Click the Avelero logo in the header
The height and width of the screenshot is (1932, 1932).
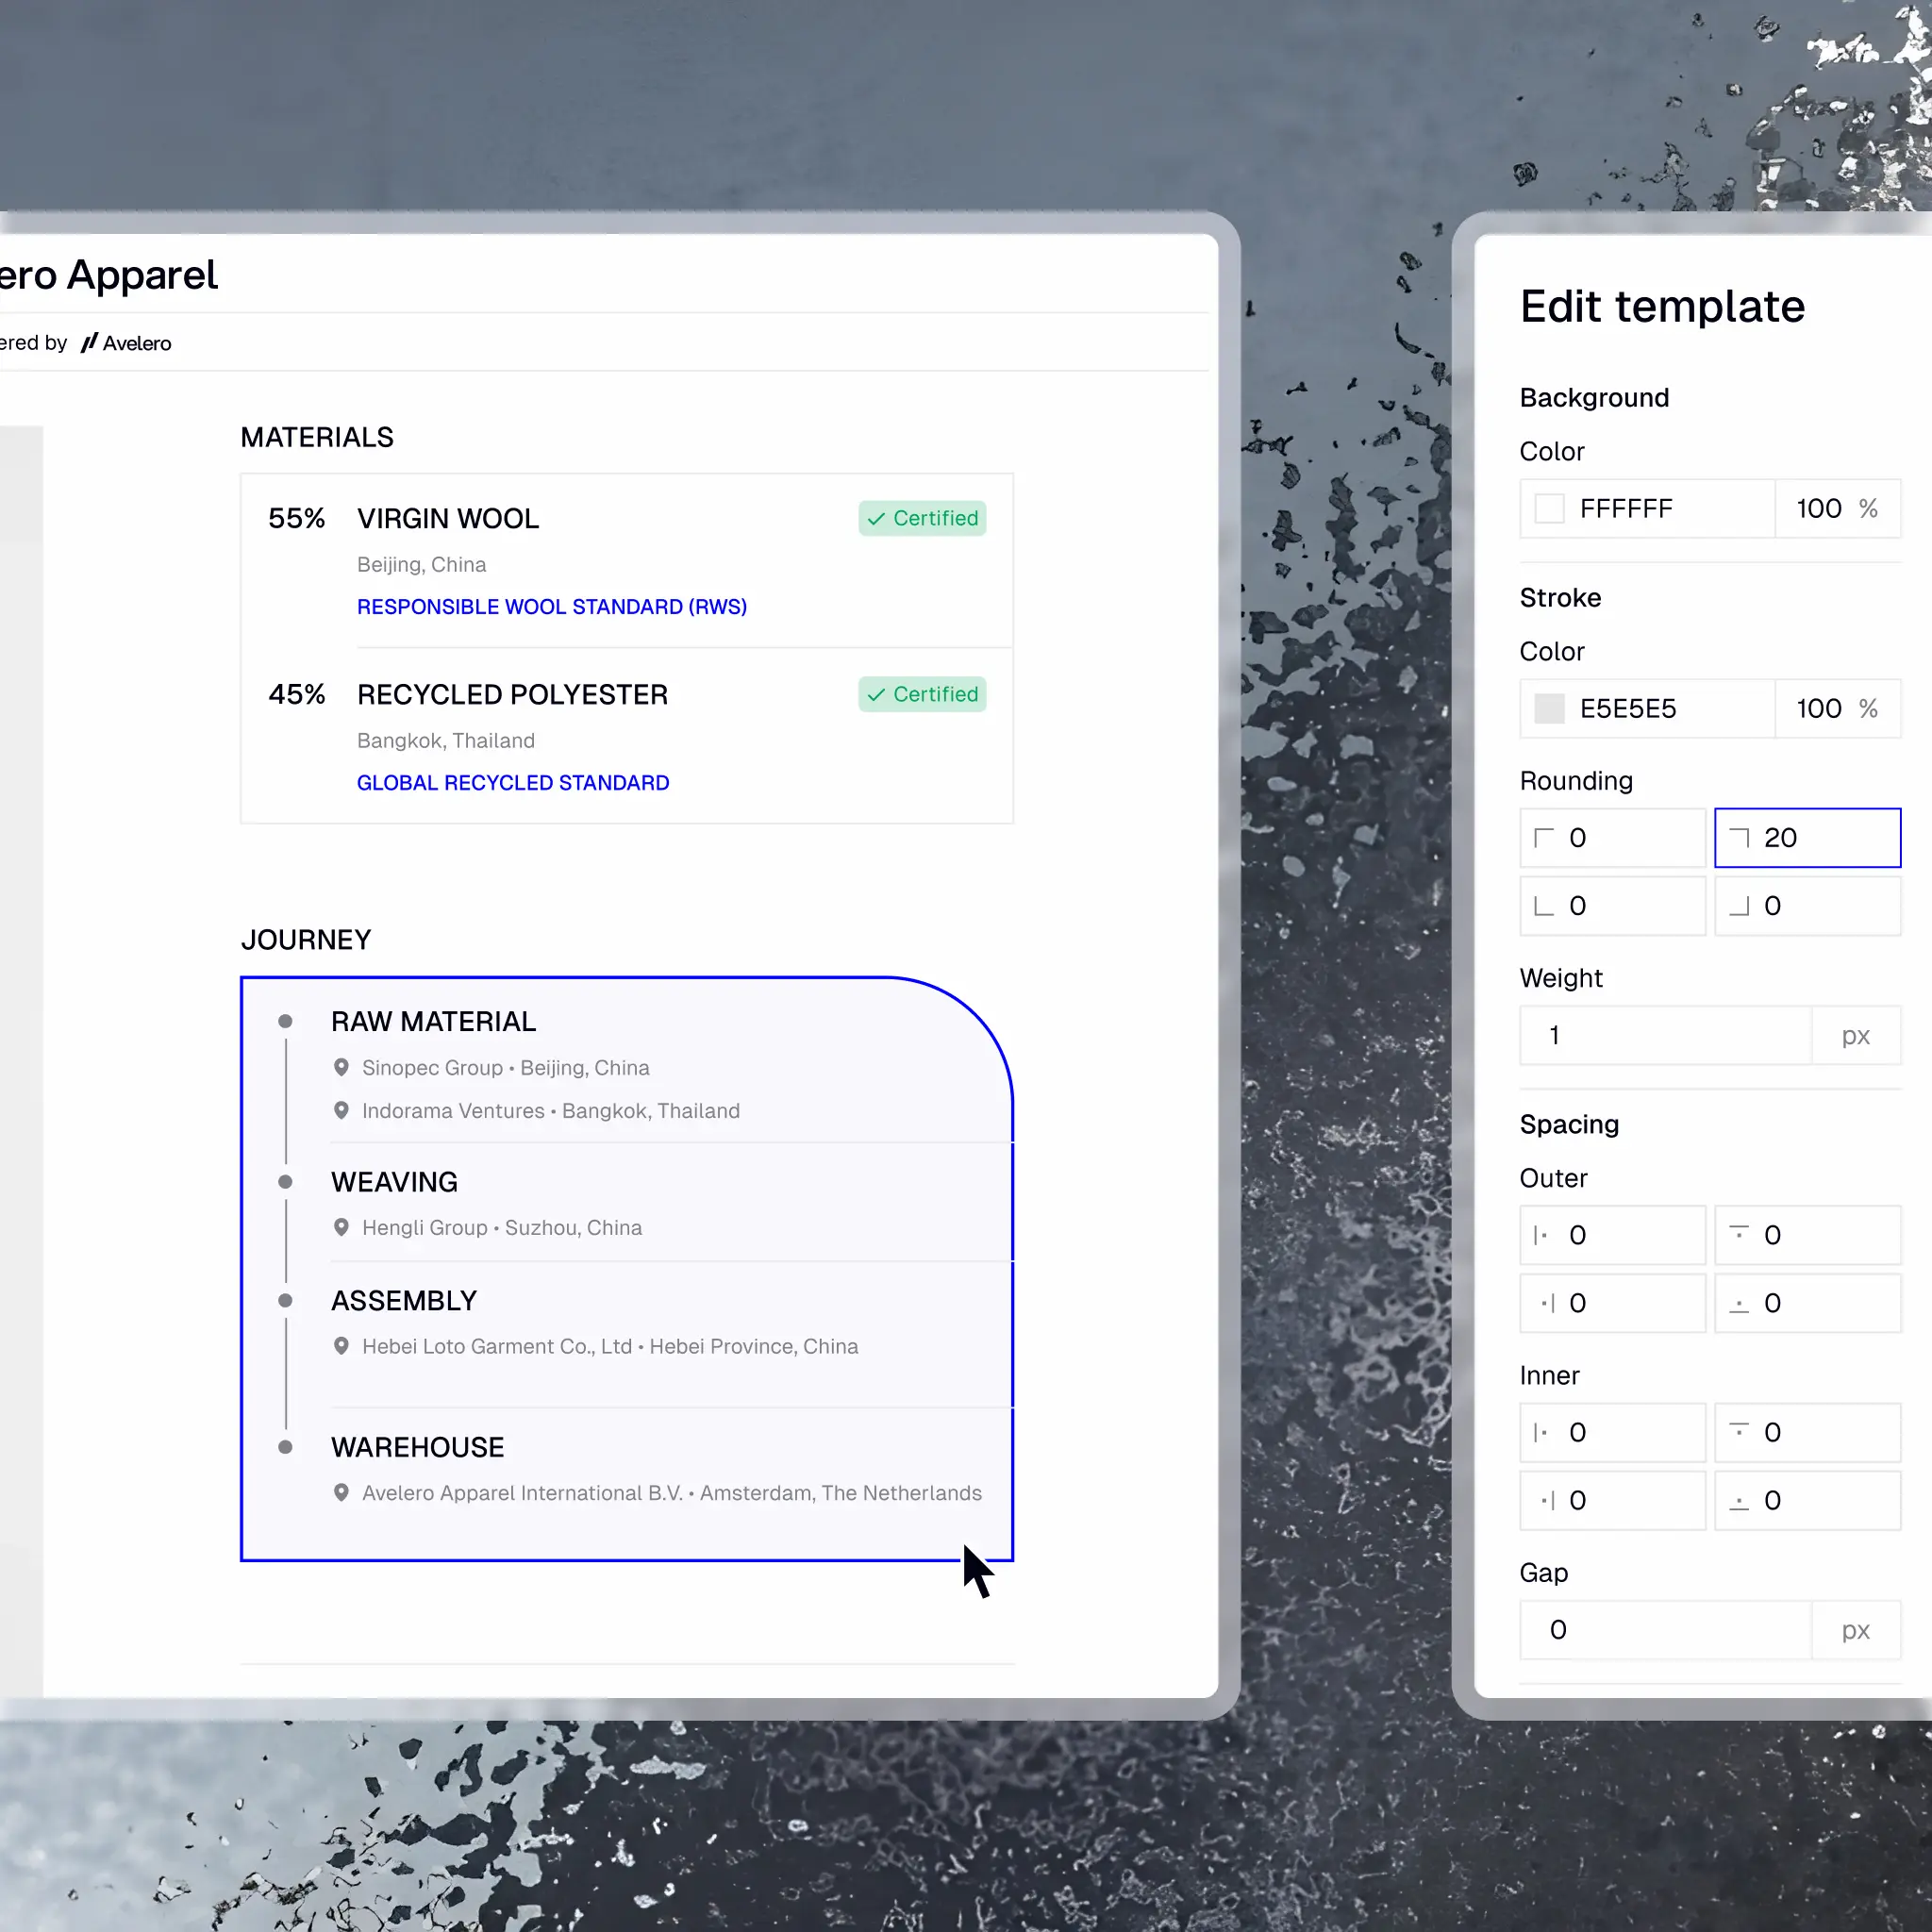click(x=126, y=343)
